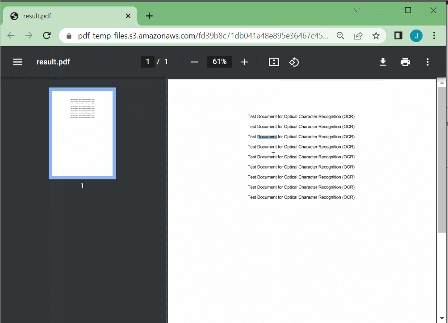The height and width of the screenshot is (323, 448).
Task: Select the page 1 thumbnail
Action: pyautogui.click(x=82, y=133)
